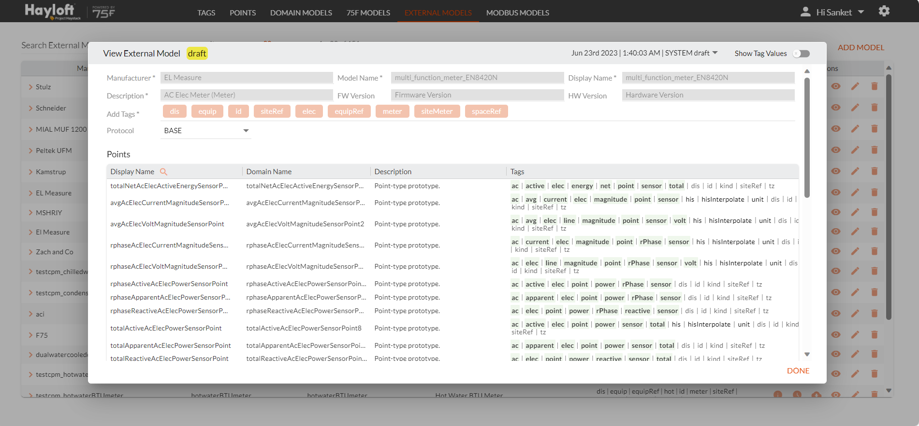This screenshot has width=919, height=426.
Task: Edit the Kamstrup row pencil icon
Action: [855, 171]
